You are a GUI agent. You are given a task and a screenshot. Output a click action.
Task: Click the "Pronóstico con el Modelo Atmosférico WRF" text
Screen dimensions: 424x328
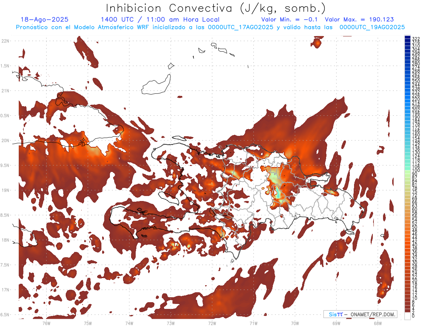pyautogui.click(x=82, y=27)
